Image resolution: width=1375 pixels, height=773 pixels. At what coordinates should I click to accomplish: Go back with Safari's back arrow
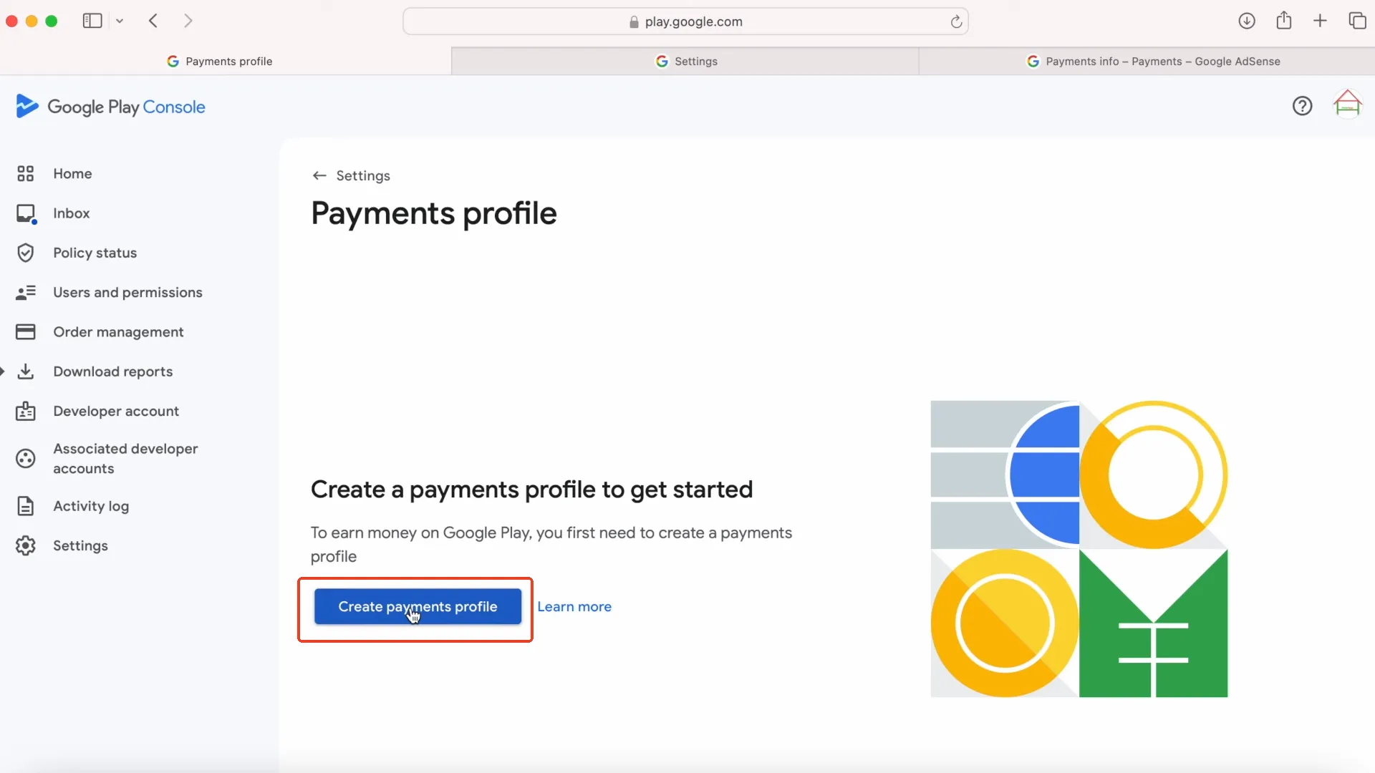tap(153, 21)
